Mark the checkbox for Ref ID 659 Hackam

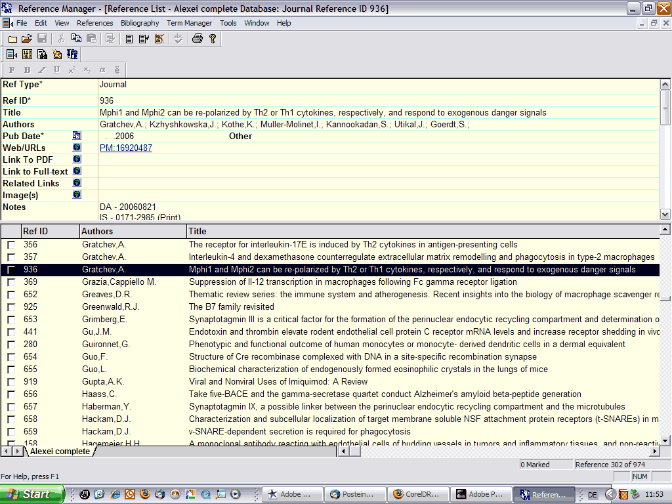11,432
